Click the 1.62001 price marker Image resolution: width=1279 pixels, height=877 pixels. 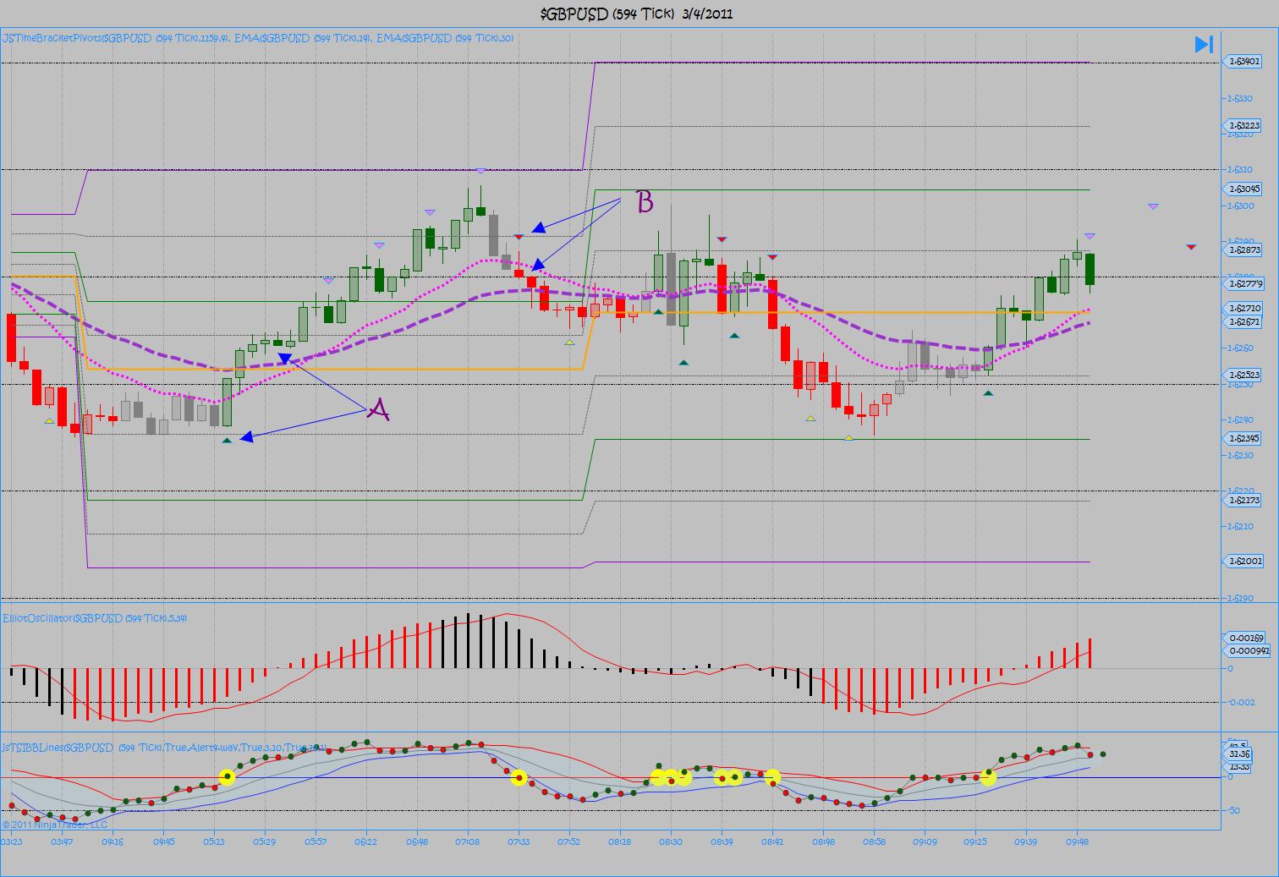click(1243, 561)
